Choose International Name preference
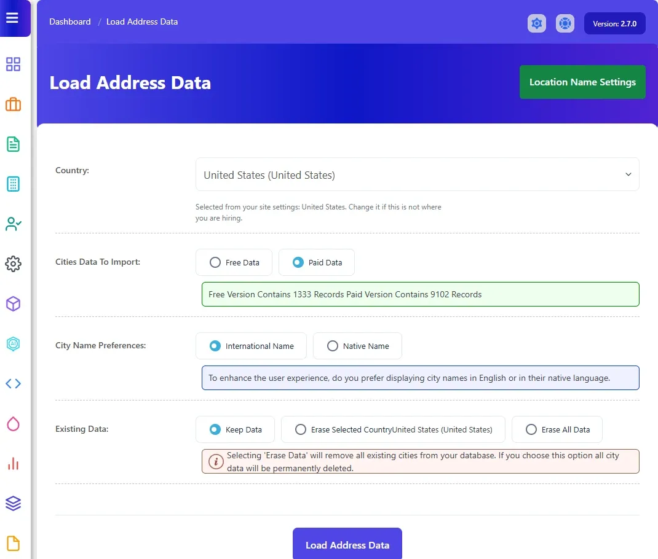This screenshot has width=658, height=559. [251, 346]
